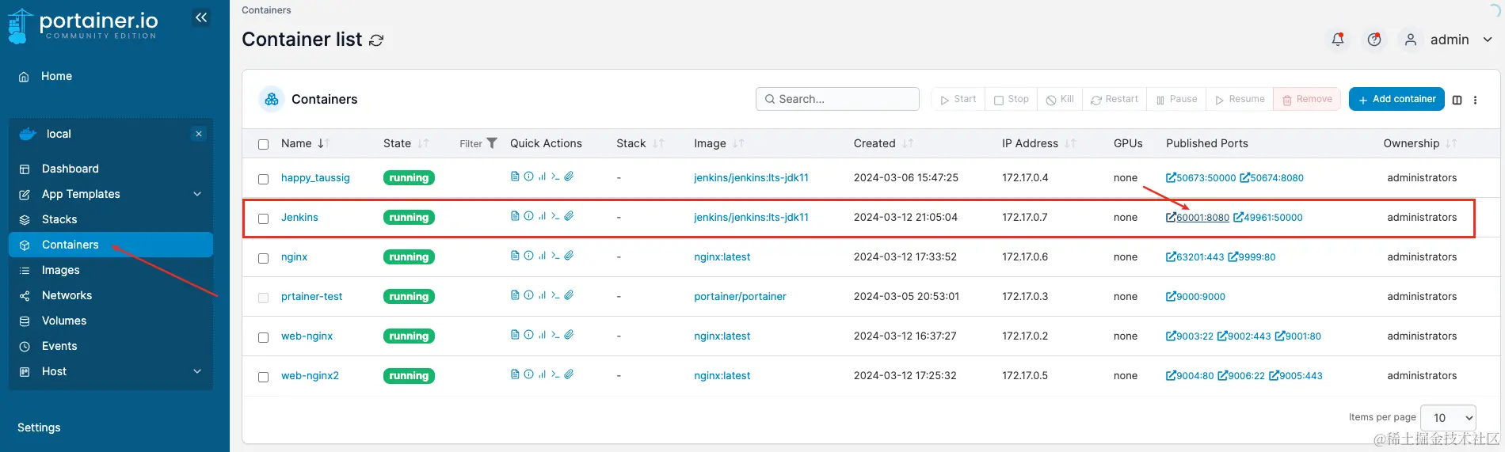Open Networks in the sidebar
Viewport: 1505px width, 452px height.
tap(67, 295)
